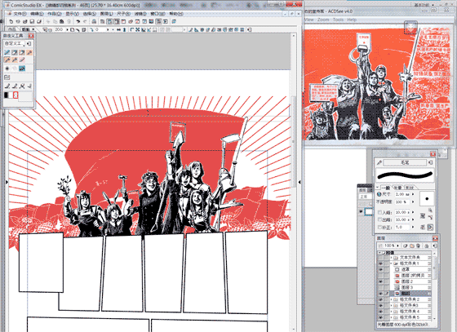Select the transparent color swatch with the red border
This screenshot has height=332, width=457.
[16, 95]
